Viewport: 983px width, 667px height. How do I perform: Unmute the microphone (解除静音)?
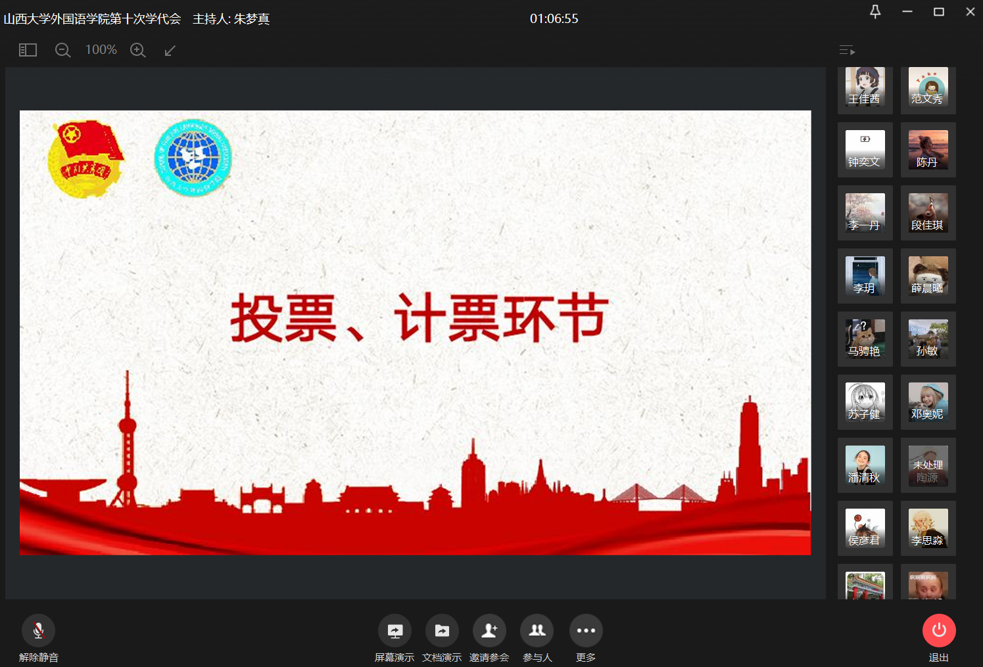38,631
